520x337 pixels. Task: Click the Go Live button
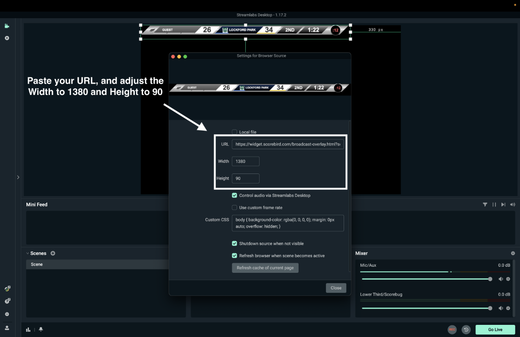[x=495, y=330]
